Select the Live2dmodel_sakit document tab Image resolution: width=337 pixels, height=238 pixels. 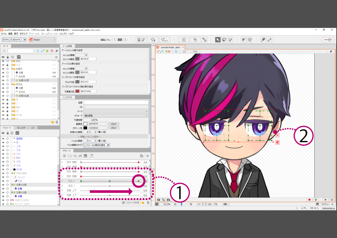171,47
